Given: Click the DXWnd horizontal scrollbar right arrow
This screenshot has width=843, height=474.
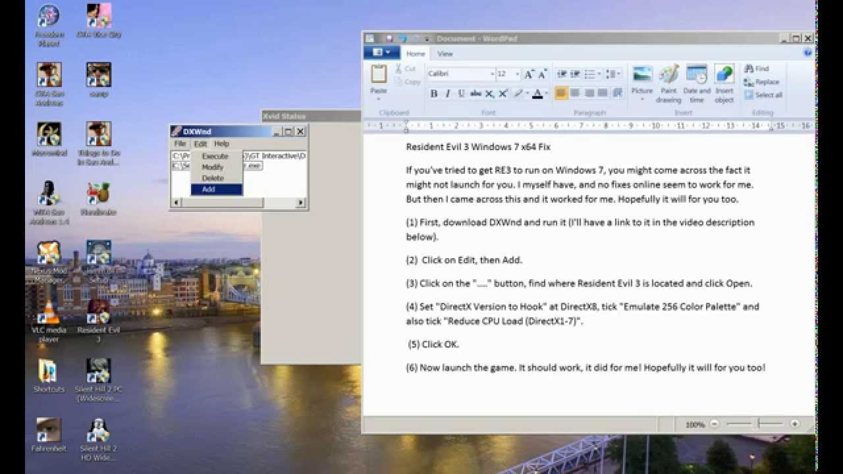Looking at the screenshot, I should tap(301, 203).
